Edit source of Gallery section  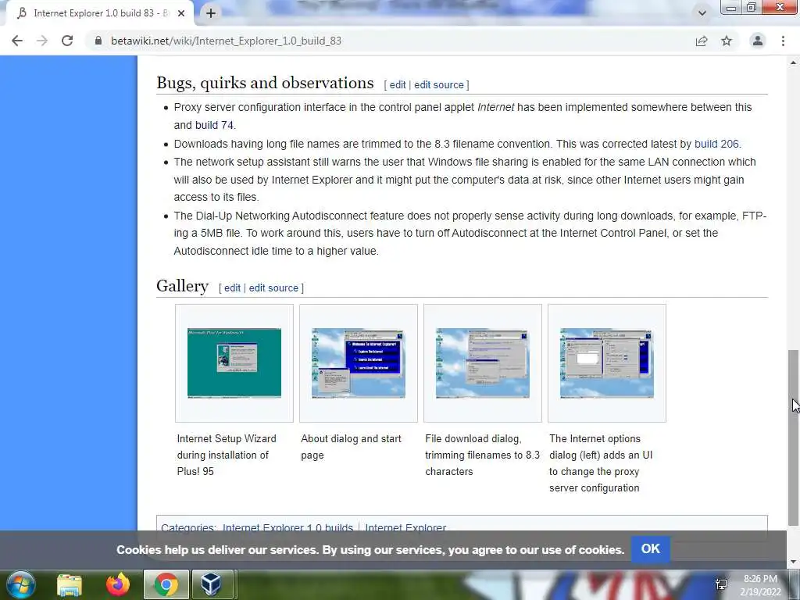[273, 287]
